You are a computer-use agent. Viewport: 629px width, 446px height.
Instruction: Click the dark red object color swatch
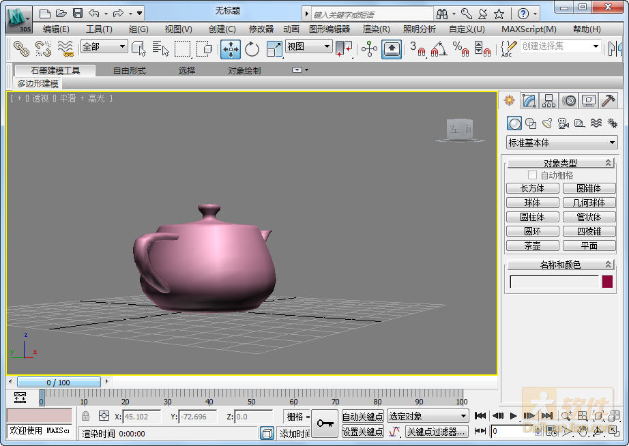click(607, 282)
